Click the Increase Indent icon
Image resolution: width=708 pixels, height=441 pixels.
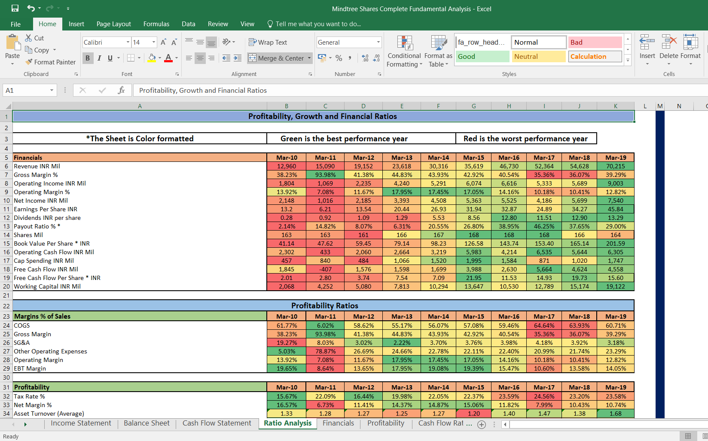[238, 58]
